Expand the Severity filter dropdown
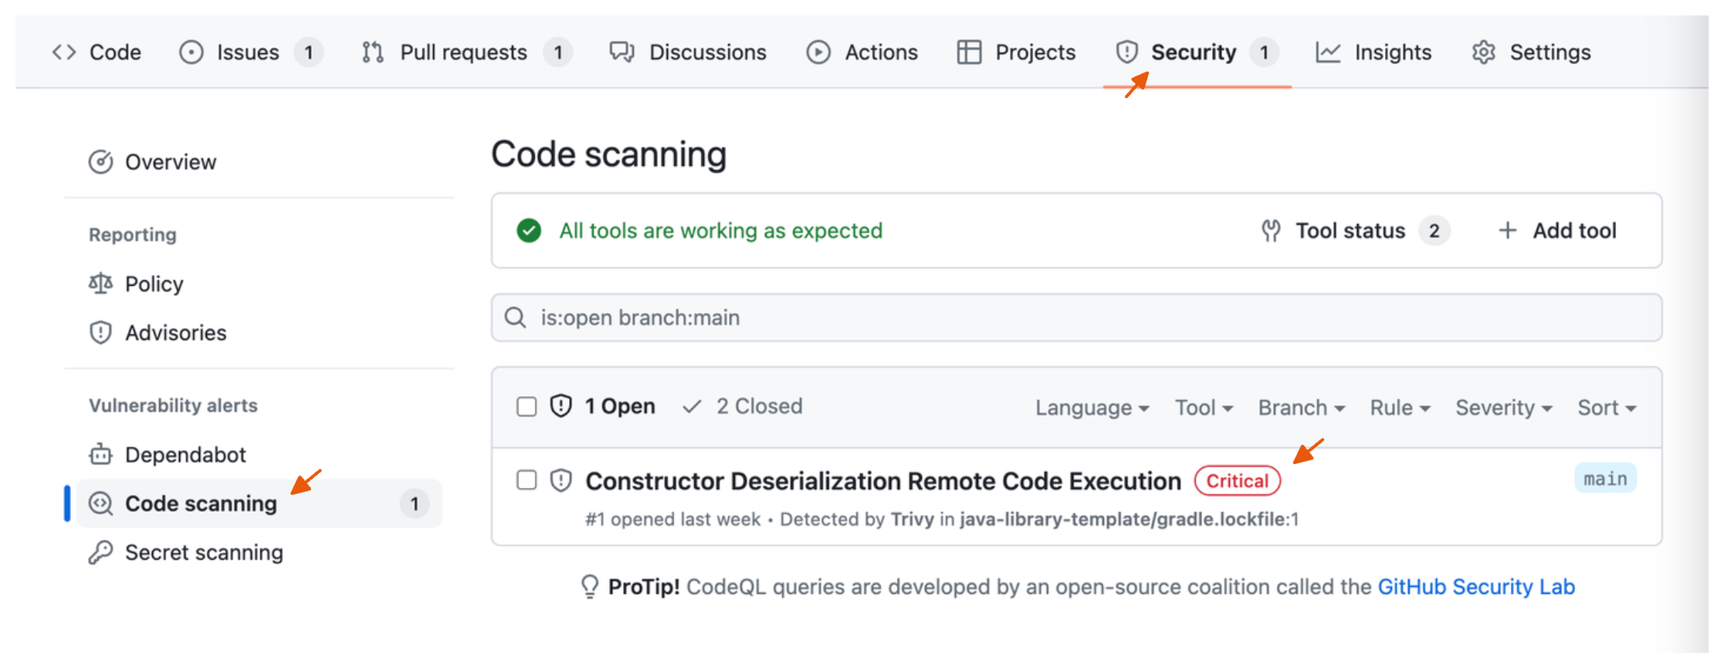The height and width of the screenshot is (668, 1724). point(1503,408)
